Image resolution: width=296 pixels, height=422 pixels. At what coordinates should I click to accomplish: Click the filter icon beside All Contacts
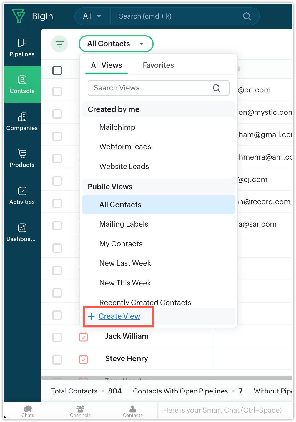(x=59, y=44)
